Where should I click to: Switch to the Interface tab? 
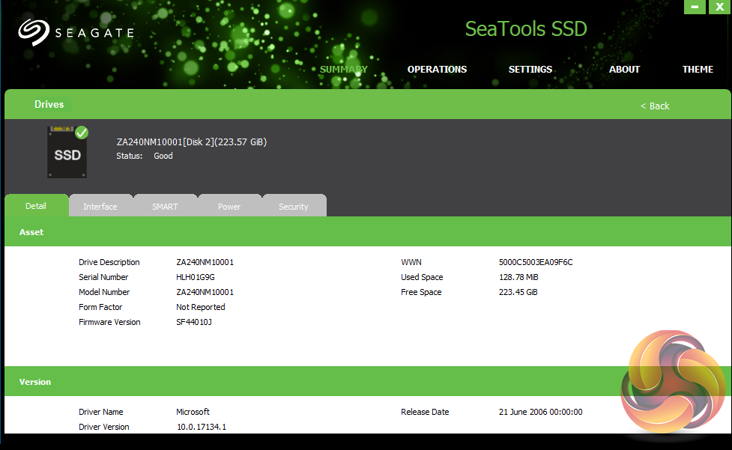point(100,206)
